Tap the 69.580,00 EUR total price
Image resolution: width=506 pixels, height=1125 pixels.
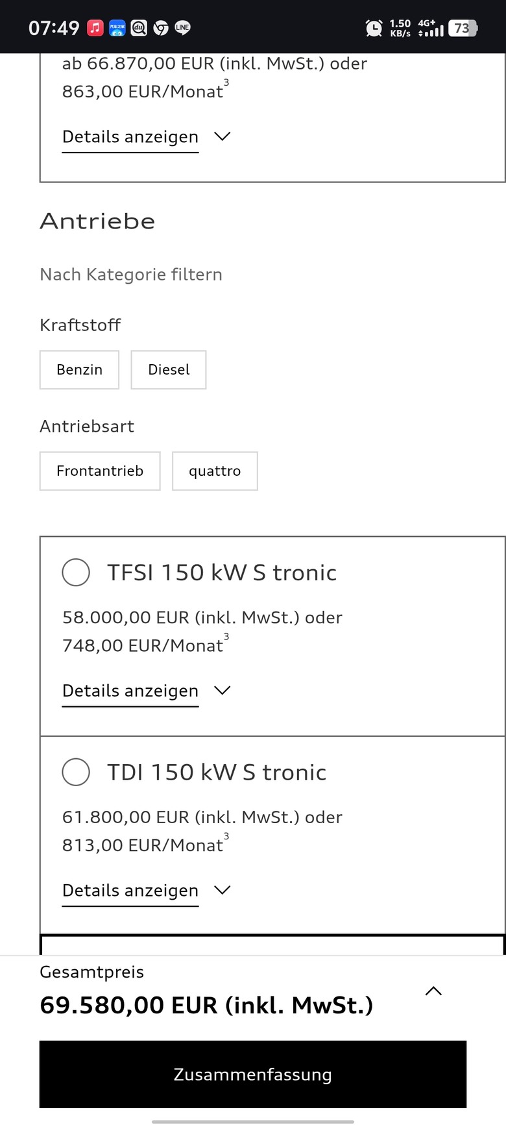[x=206, y=1005]
